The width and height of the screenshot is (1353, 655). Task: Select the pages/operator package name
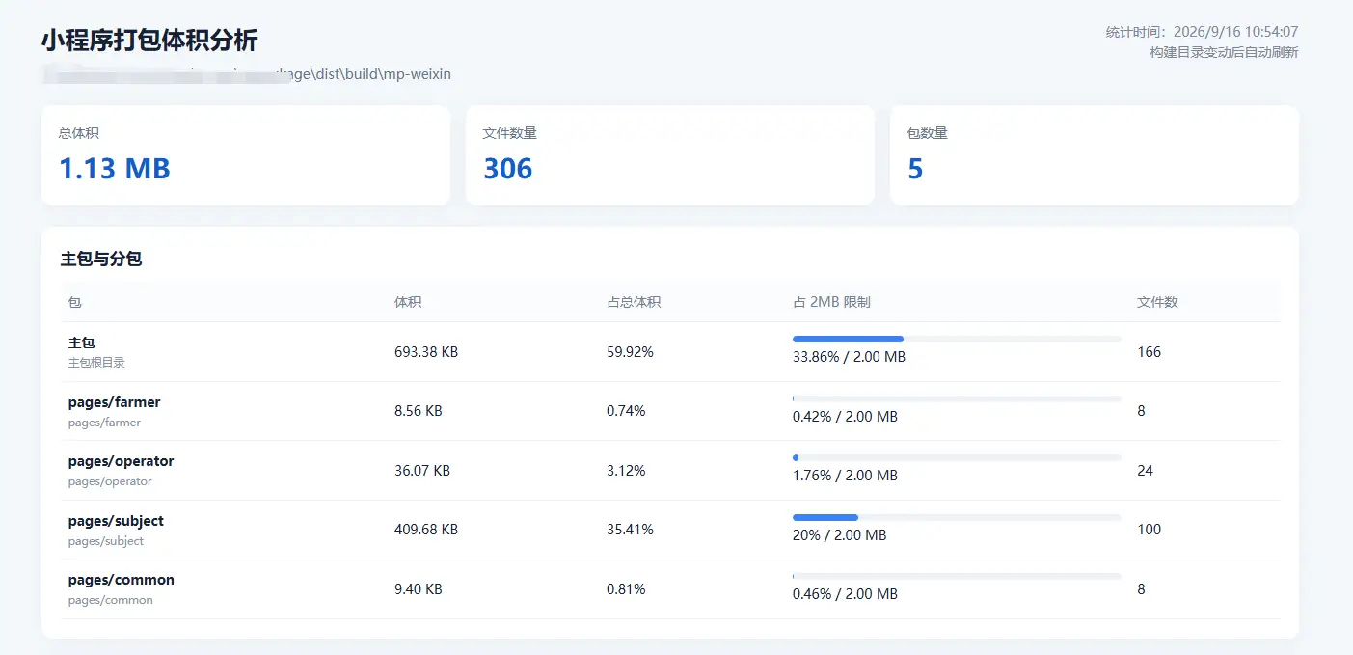122,461
